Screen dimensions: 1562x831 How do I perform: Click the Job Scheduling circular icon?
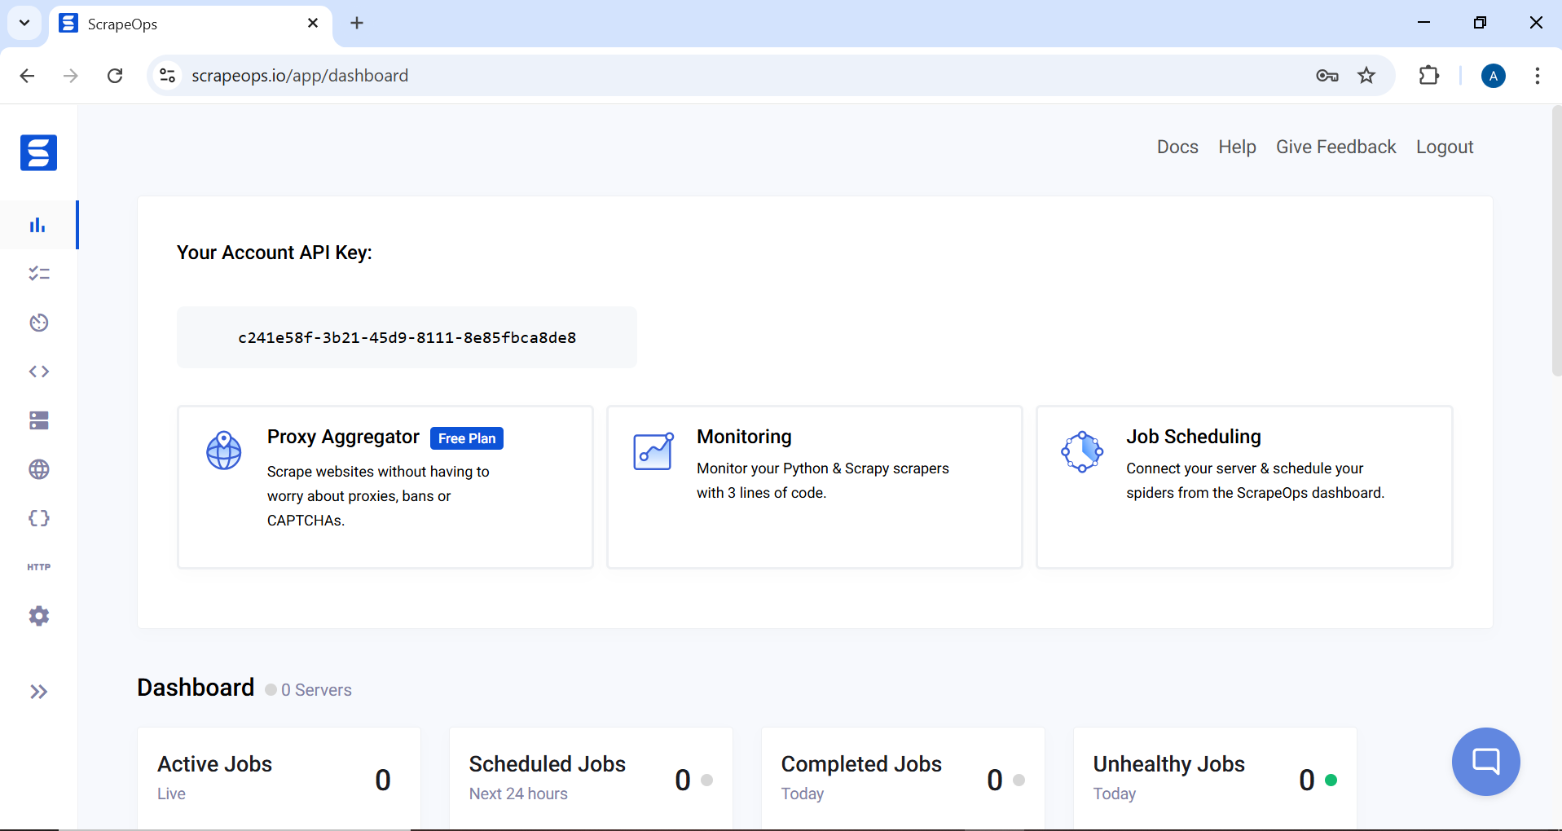click(x=1082, y=451)
